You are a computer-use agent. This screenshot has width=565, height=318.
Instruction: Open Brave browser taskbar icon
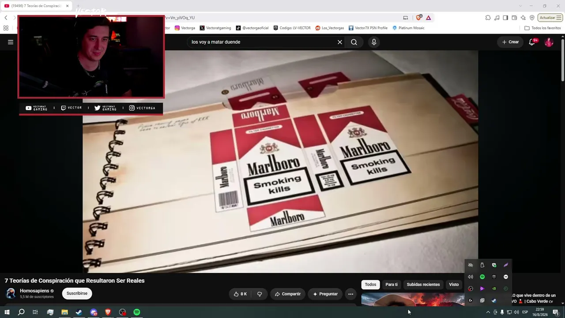tap(108, 312)
